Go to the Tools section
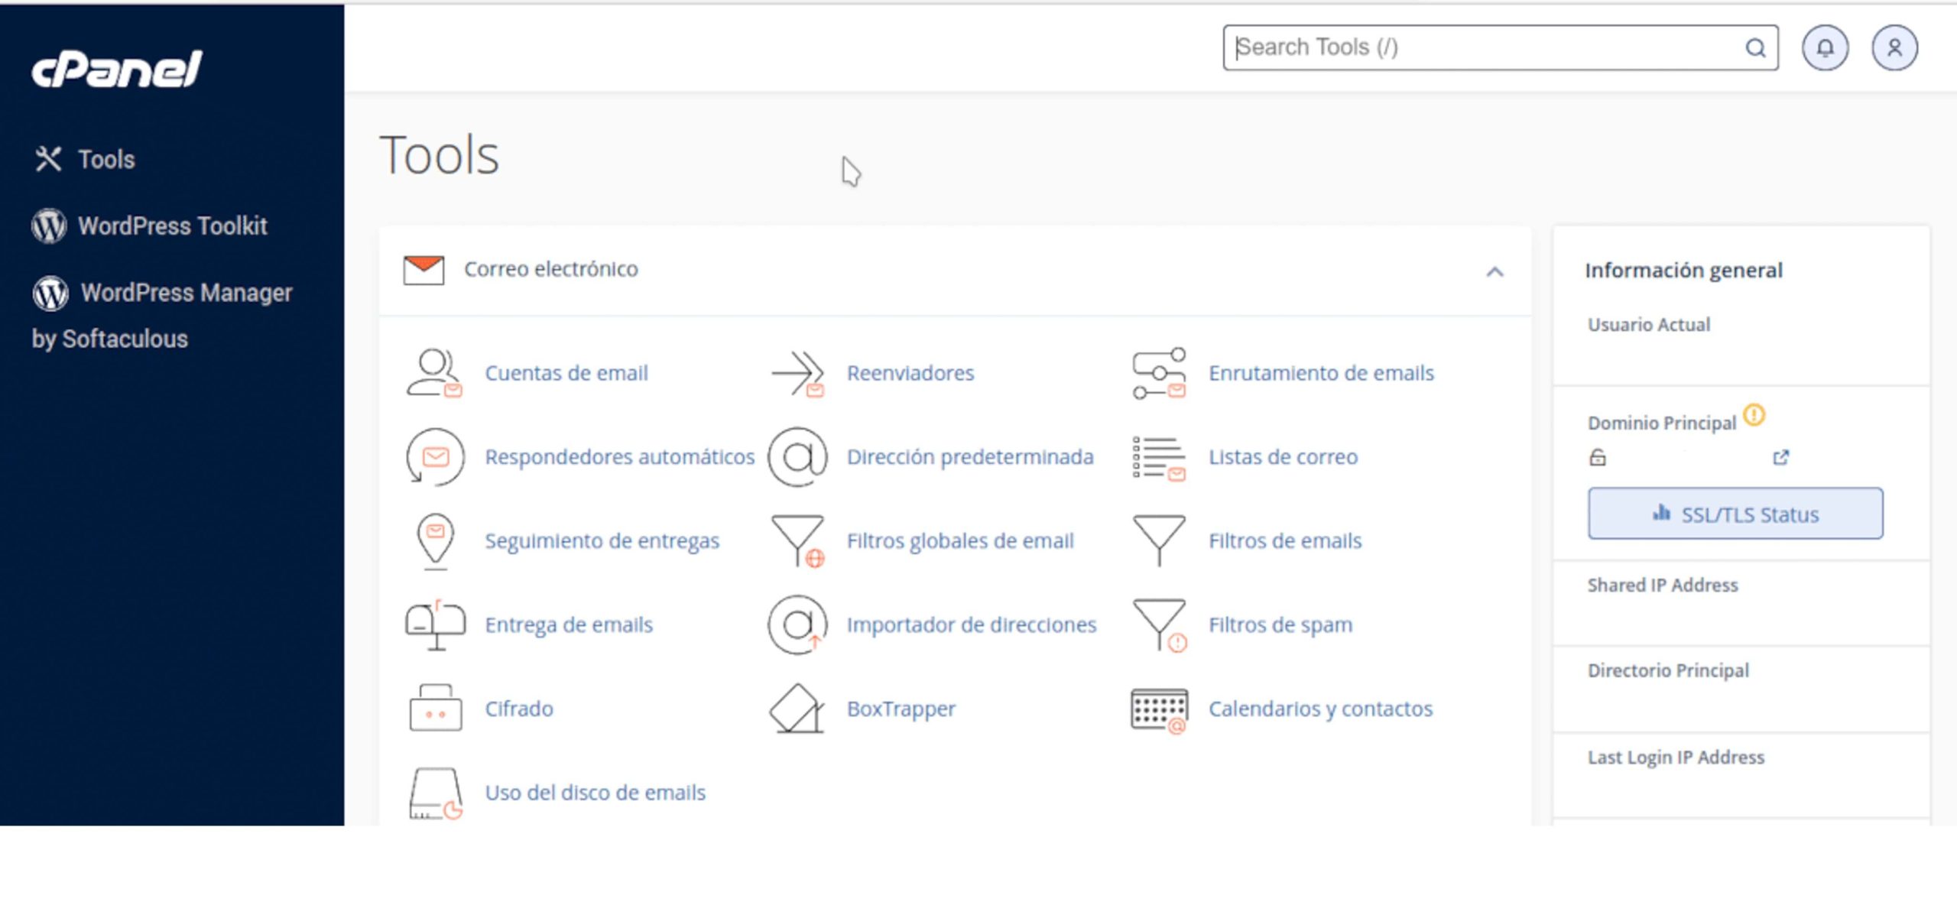 [106, 160]
